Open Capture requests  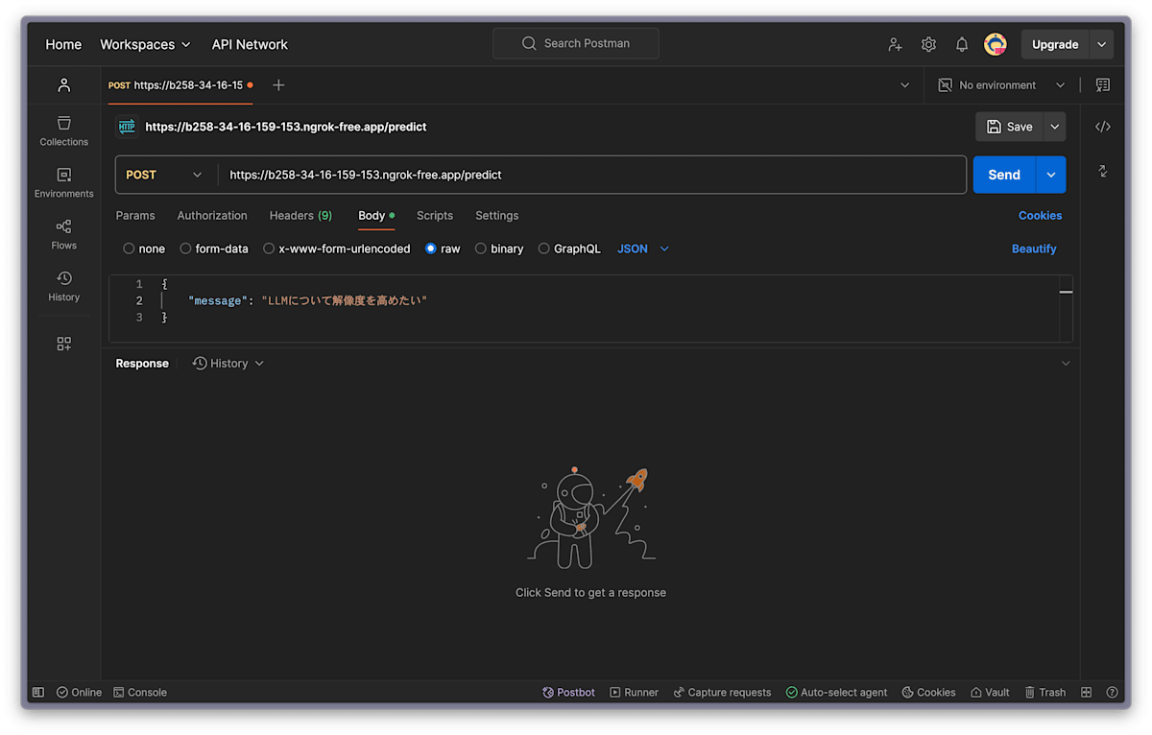coord(722,692)
